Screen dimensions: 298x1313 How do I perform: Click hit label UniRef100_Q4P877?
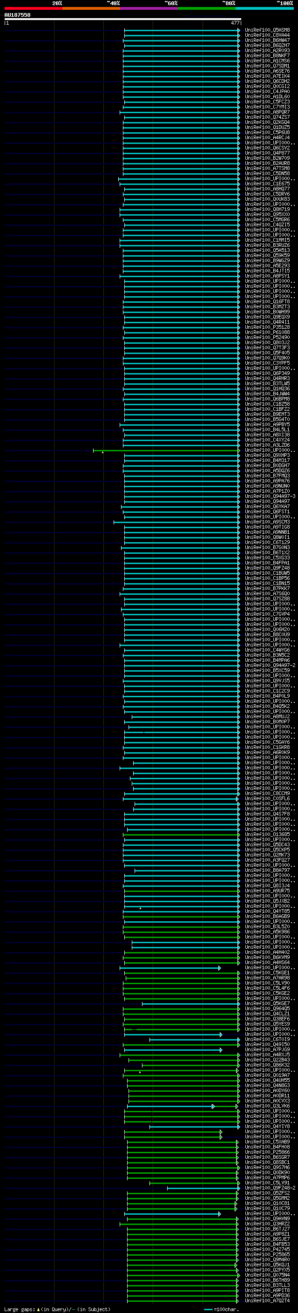pyautogui.click(x=267, y=153)
